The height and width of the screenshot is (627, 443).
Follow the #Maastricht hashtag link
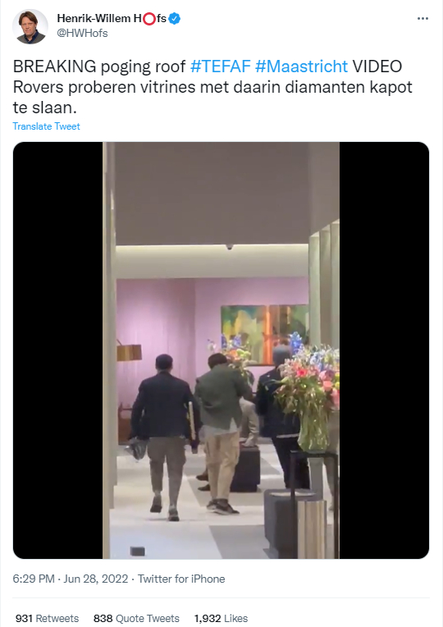pos(301,66)
